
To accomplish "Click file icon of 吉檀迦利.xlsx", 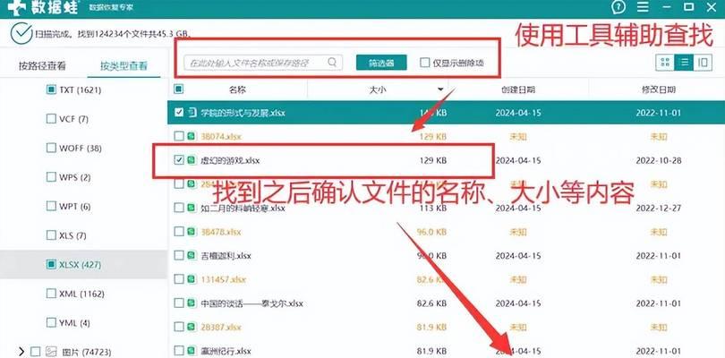I will point(192,256).
